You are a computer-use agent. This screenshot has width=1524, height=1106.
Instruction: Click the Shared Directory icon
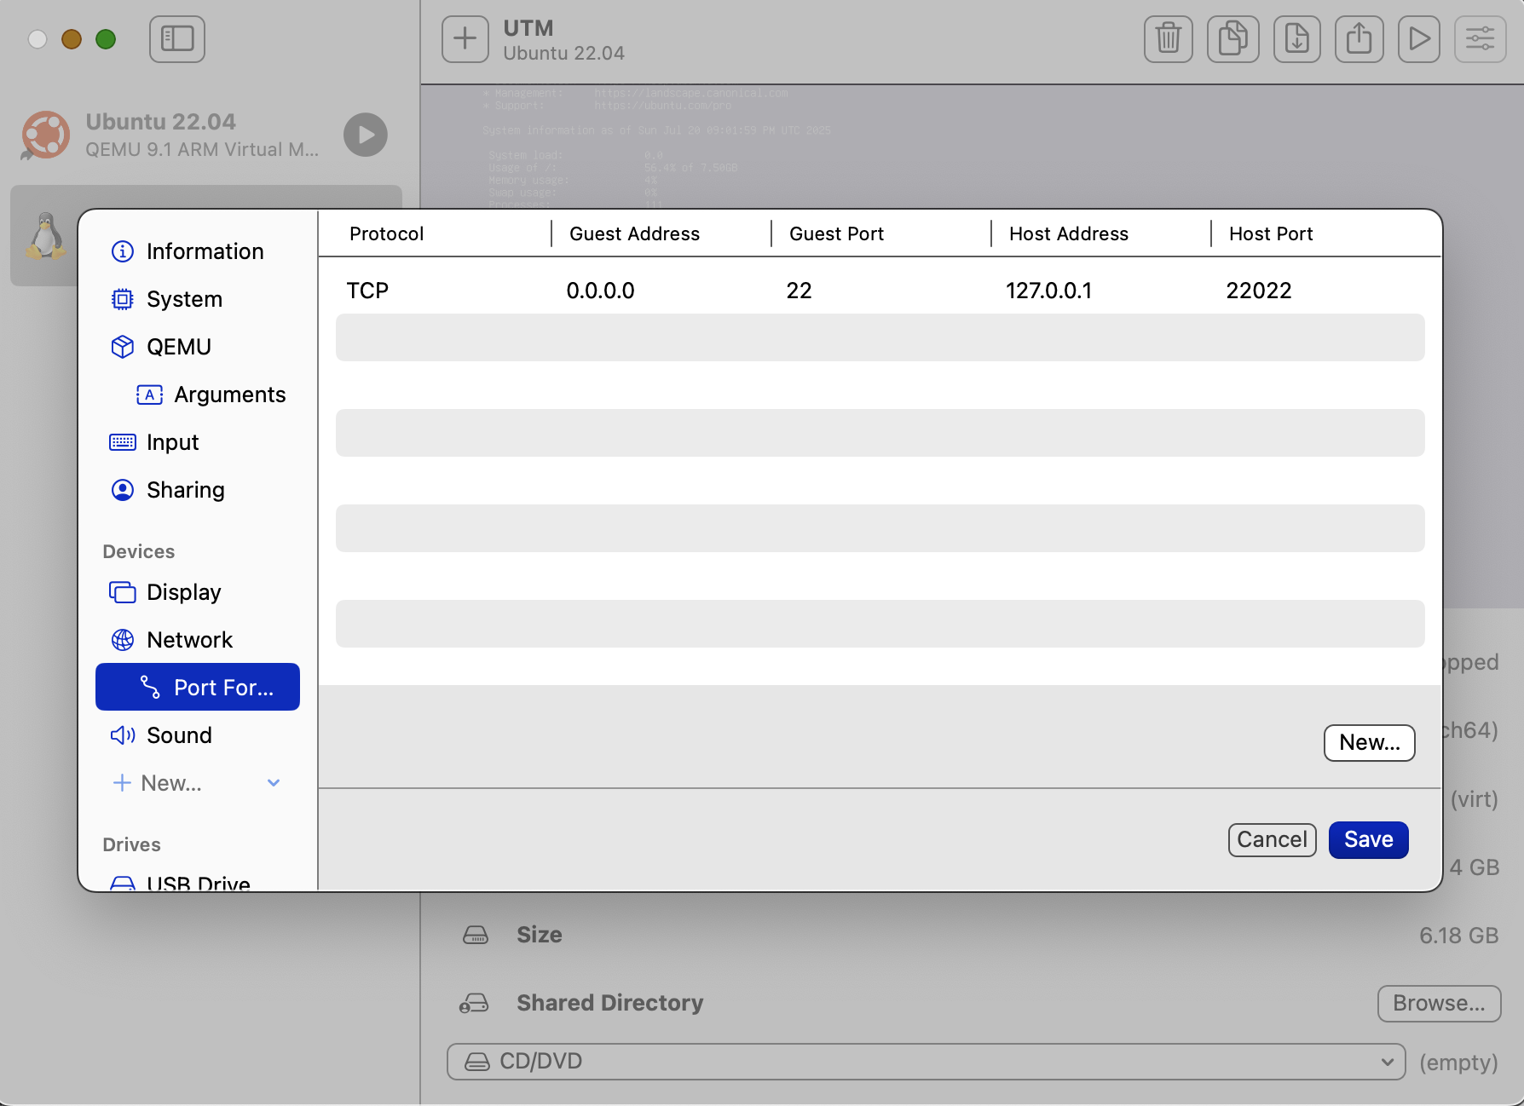click(474, 1003)
